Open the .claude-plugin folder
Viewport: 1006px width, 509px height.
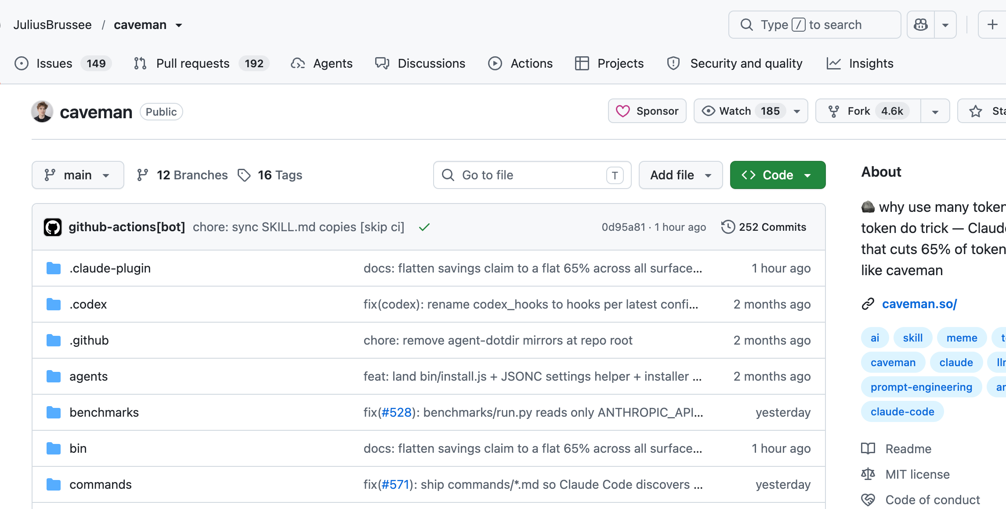click(110, 268)
